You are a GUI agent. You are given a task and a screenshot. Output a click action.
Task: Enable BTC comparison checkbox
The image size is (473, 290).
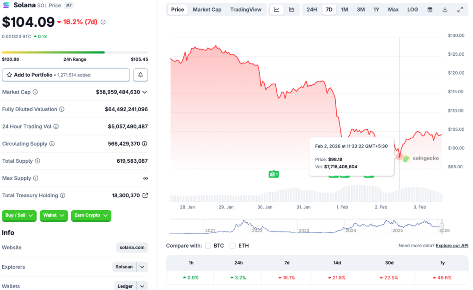click(x=207, y=246)
